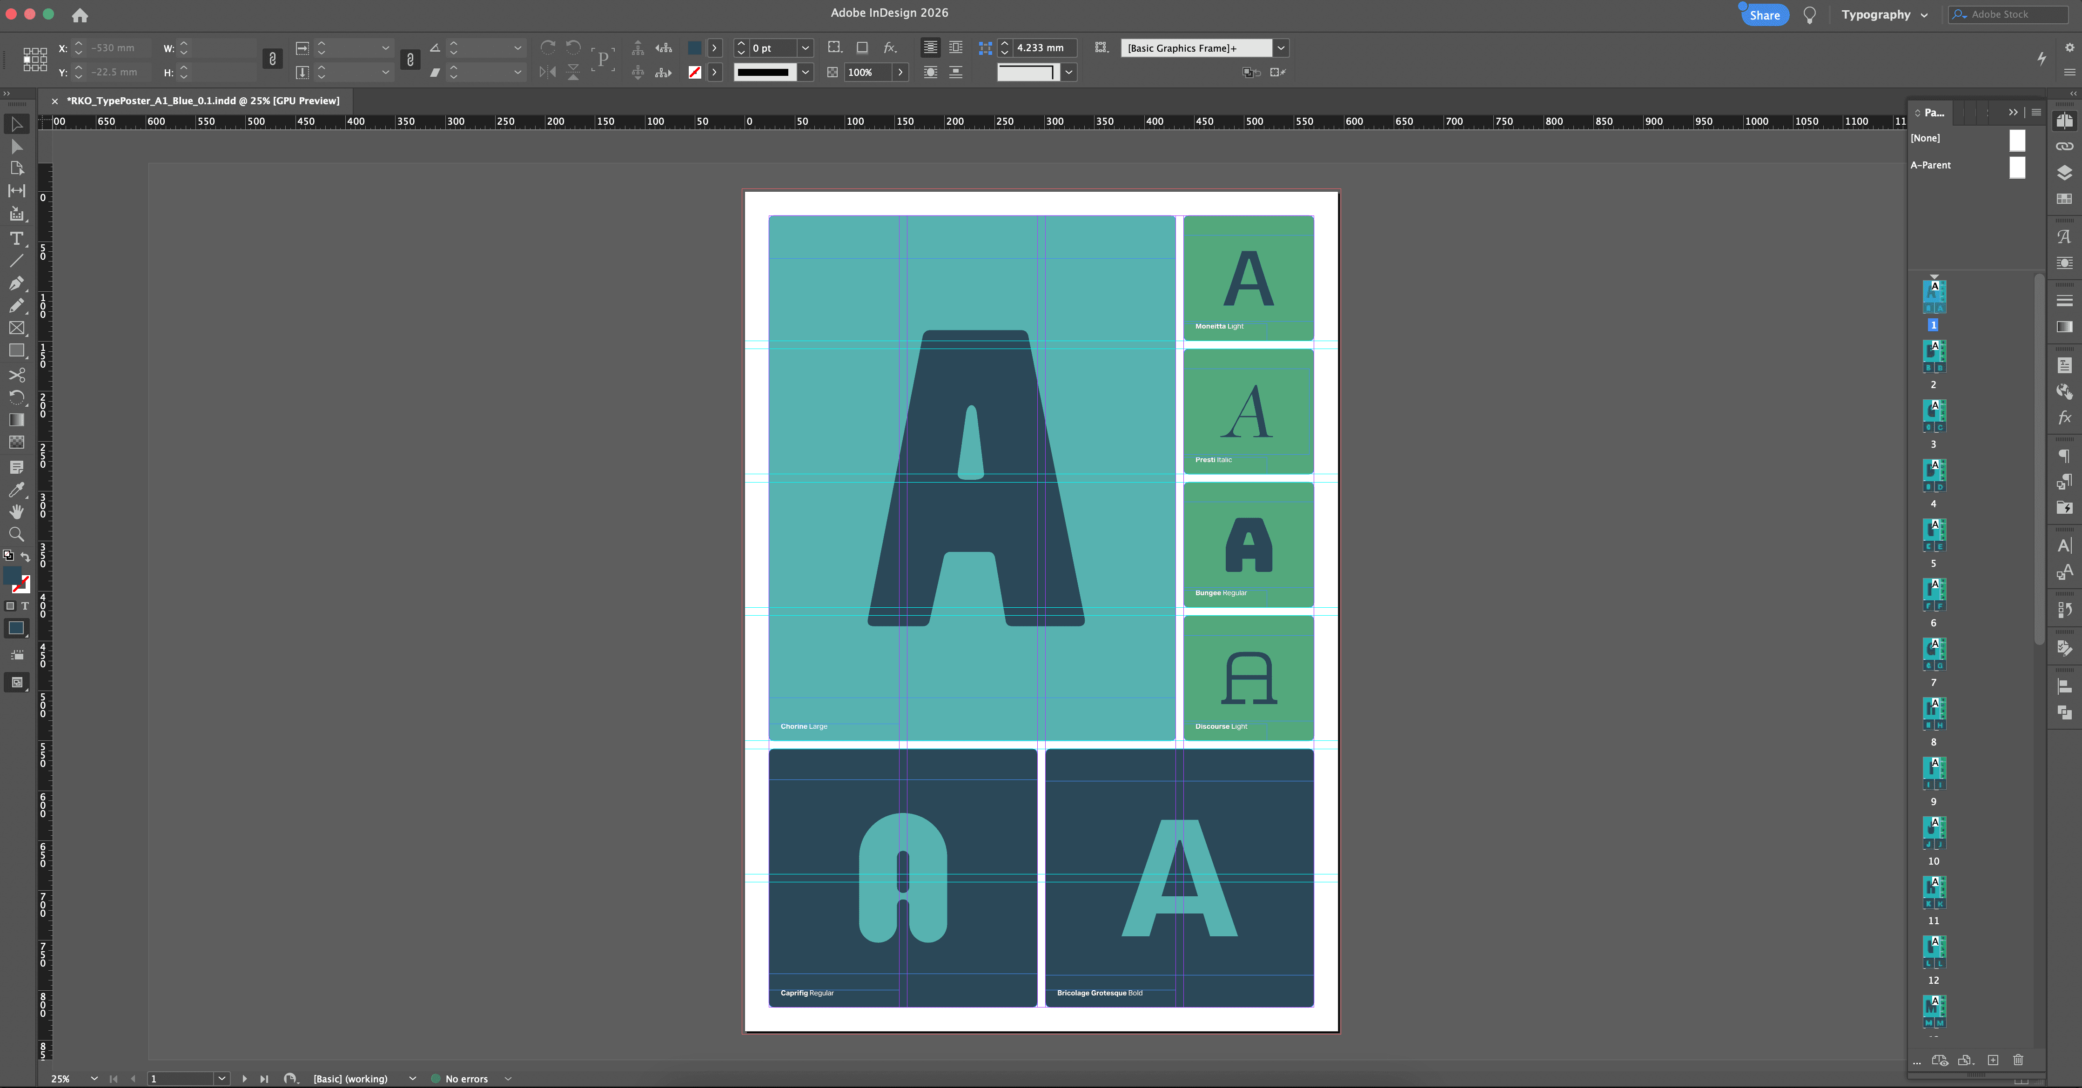
Task: Open the zoom level 25% dropdown
Action: click(x=94, y=1078)
